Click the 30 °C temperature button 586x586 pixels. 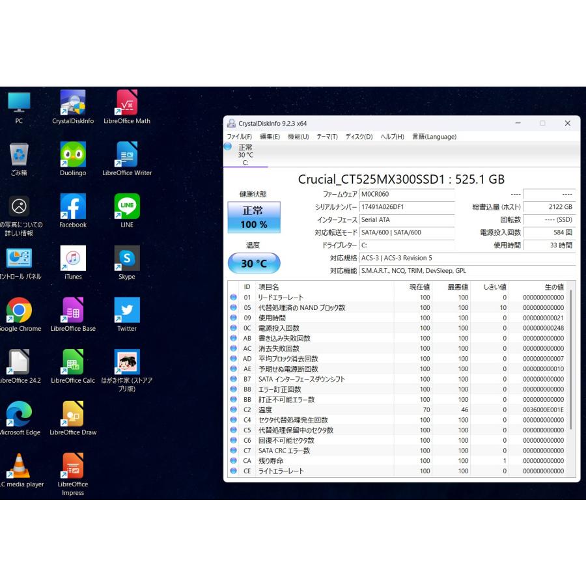(254, 264)
